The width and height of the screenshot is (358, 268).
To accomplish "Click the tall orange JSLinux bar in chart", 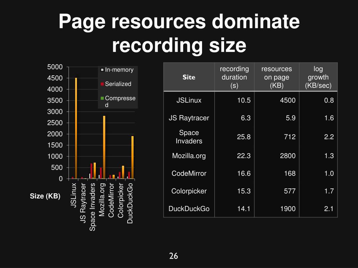I will (x=76, y=128).
